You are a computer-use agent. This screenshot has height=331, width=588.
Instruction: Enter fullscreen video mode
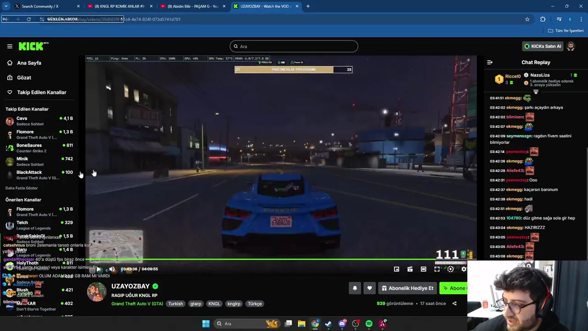click(x=437, y=269)
